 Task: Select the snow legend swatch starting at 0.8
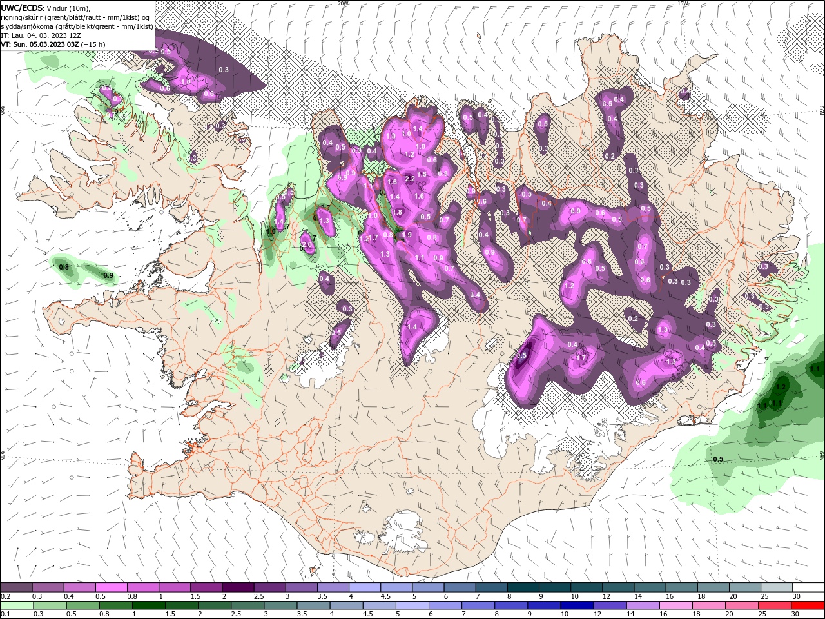(143, 587)
